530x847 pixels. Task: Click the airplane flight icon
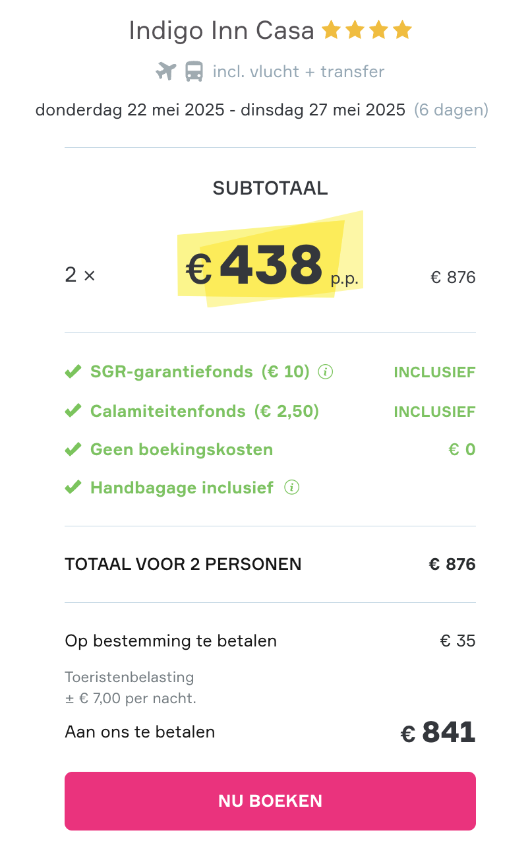166,71
